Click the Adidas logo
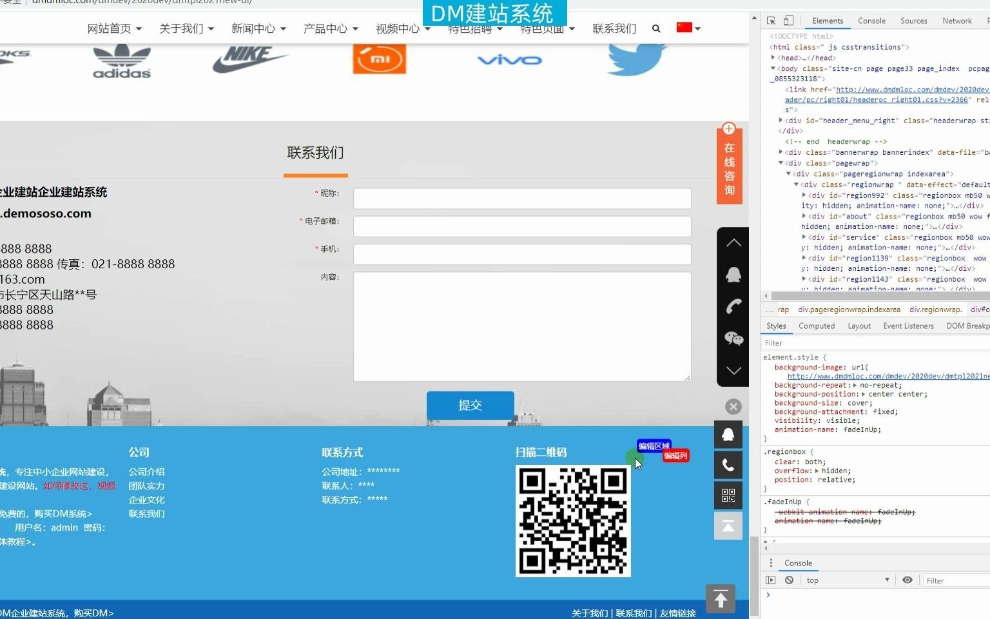 coord(122,61)
